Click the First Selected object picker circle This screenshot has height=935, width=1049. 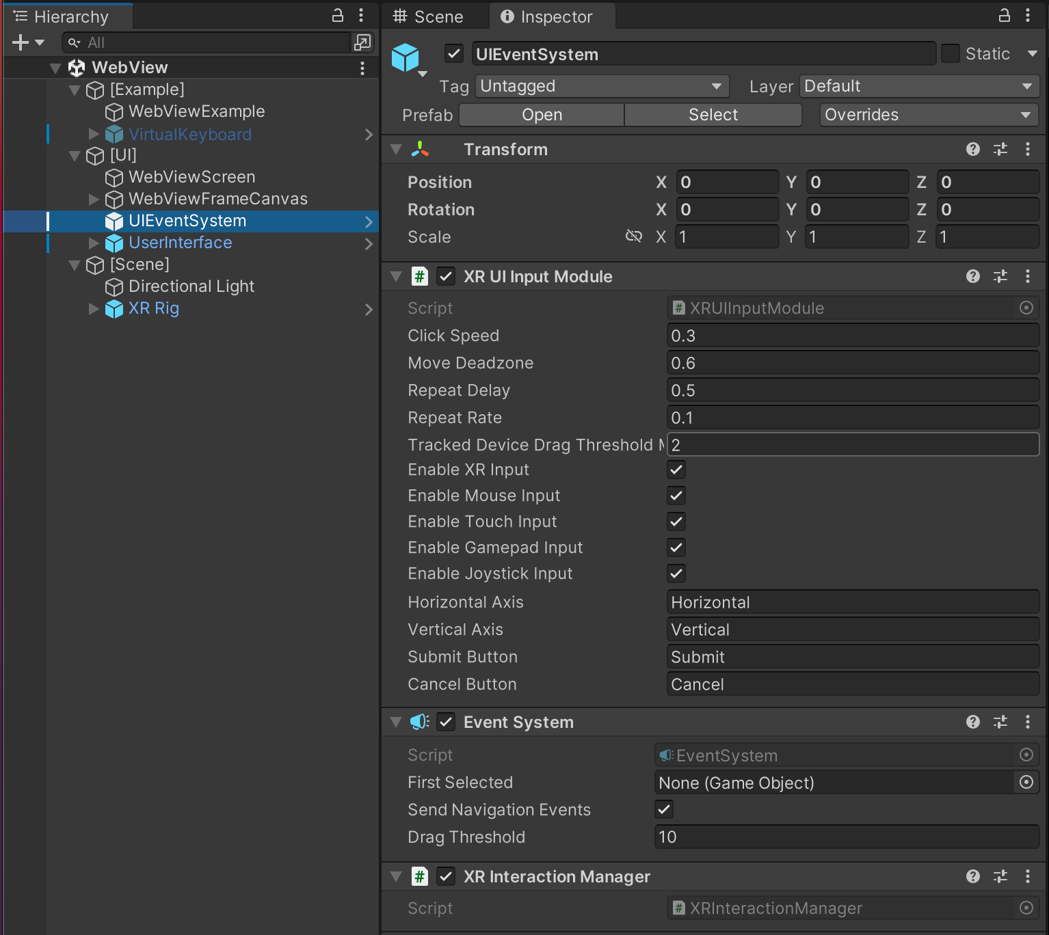(x=1026, y=783)
